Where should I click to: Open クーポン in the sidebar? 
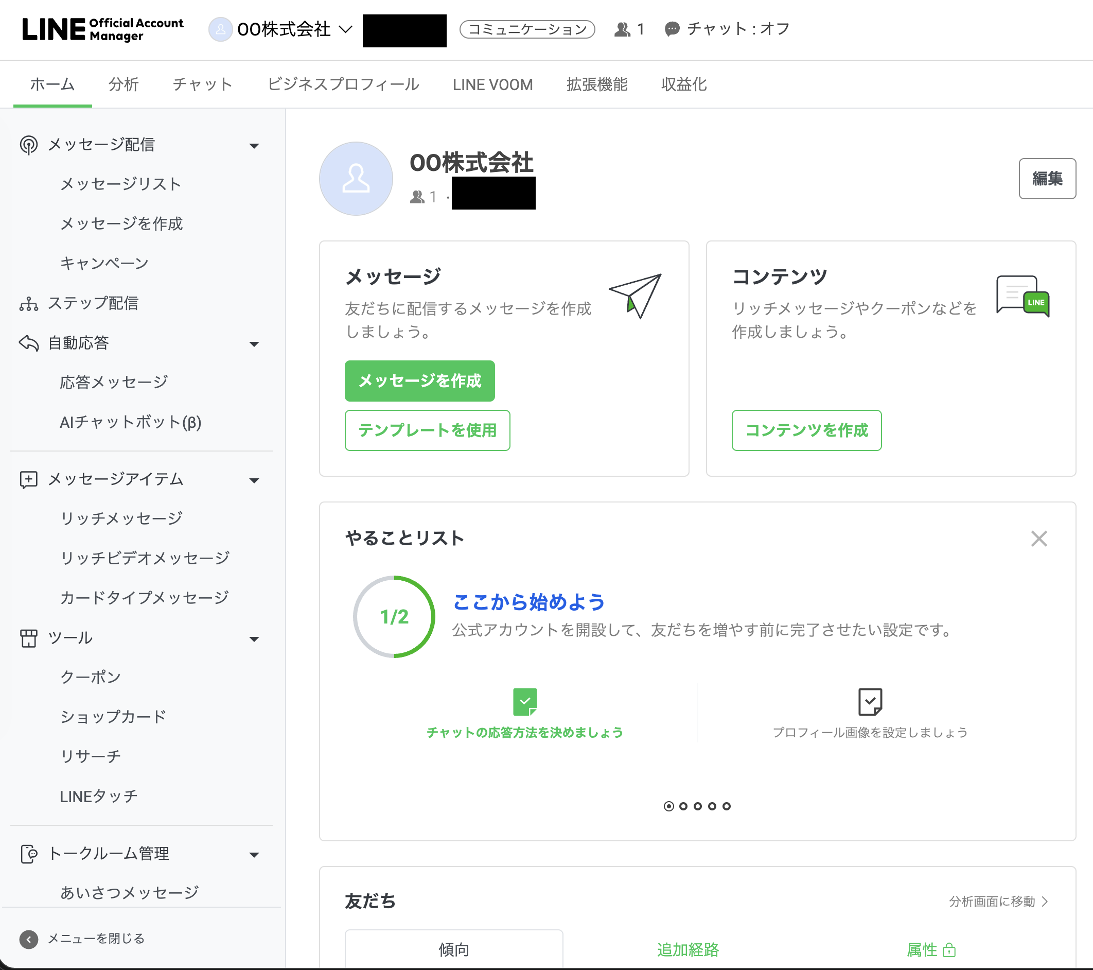[91, 678]
